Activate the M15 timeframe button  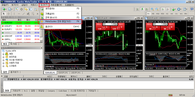(158, 14)
